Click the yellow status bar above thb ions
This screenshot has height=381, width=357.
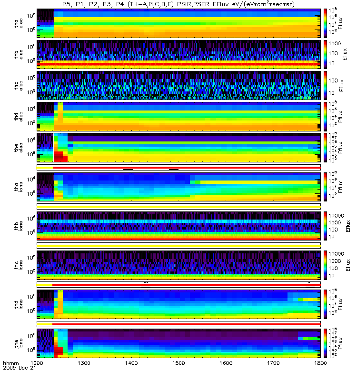[x=179, y=207]
